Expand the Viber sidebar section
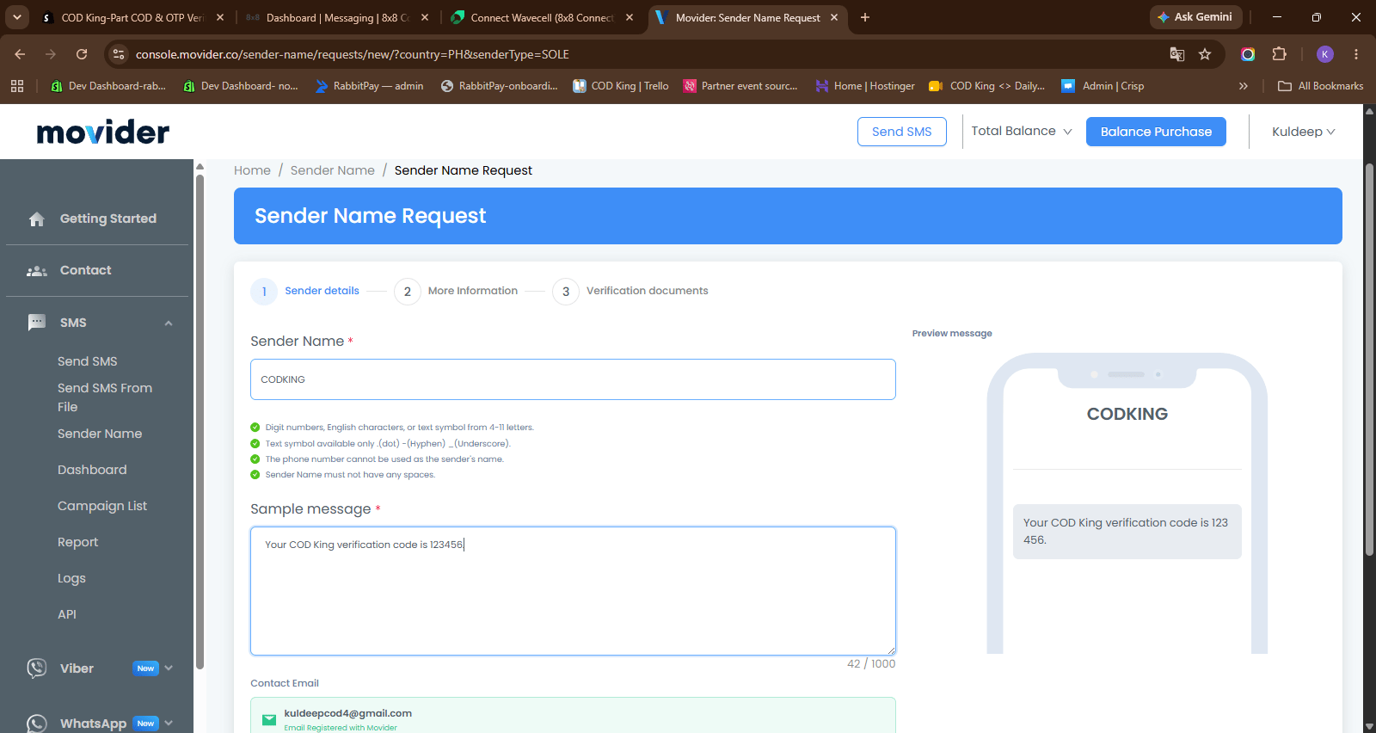Viewport: 1376px width, 733px height. point(169,668)
